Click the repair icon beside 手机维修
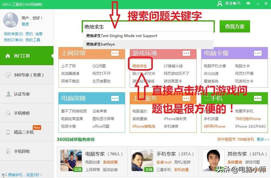271x178 pixels. (x=8, y=113)
